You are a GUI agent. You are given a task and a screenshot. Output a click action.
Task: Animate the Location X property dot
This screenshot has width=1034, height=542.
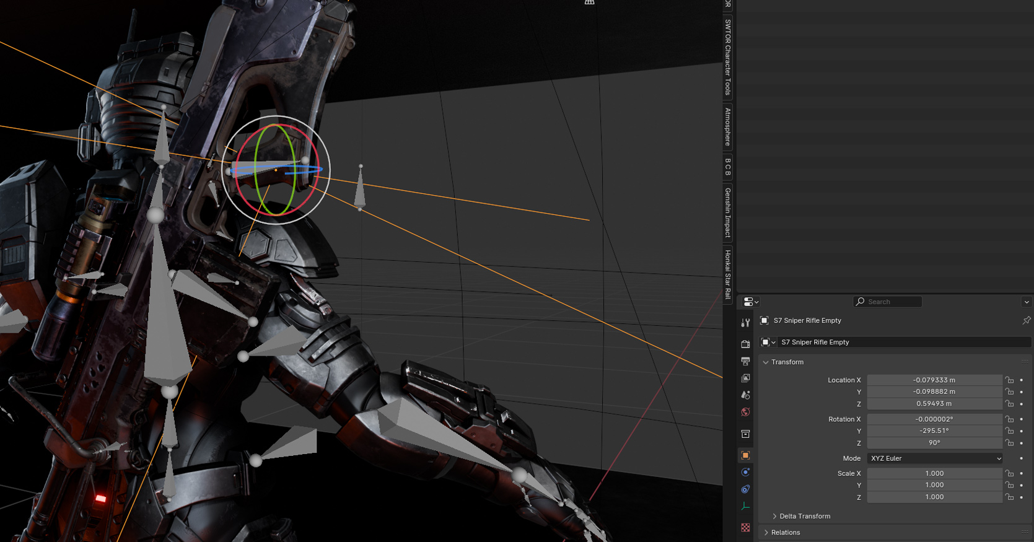tap(1022, 380)
